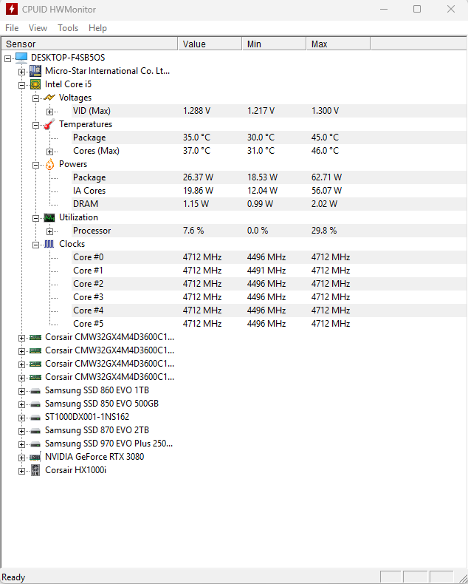Click the Sensor column header

click(89, 44)
